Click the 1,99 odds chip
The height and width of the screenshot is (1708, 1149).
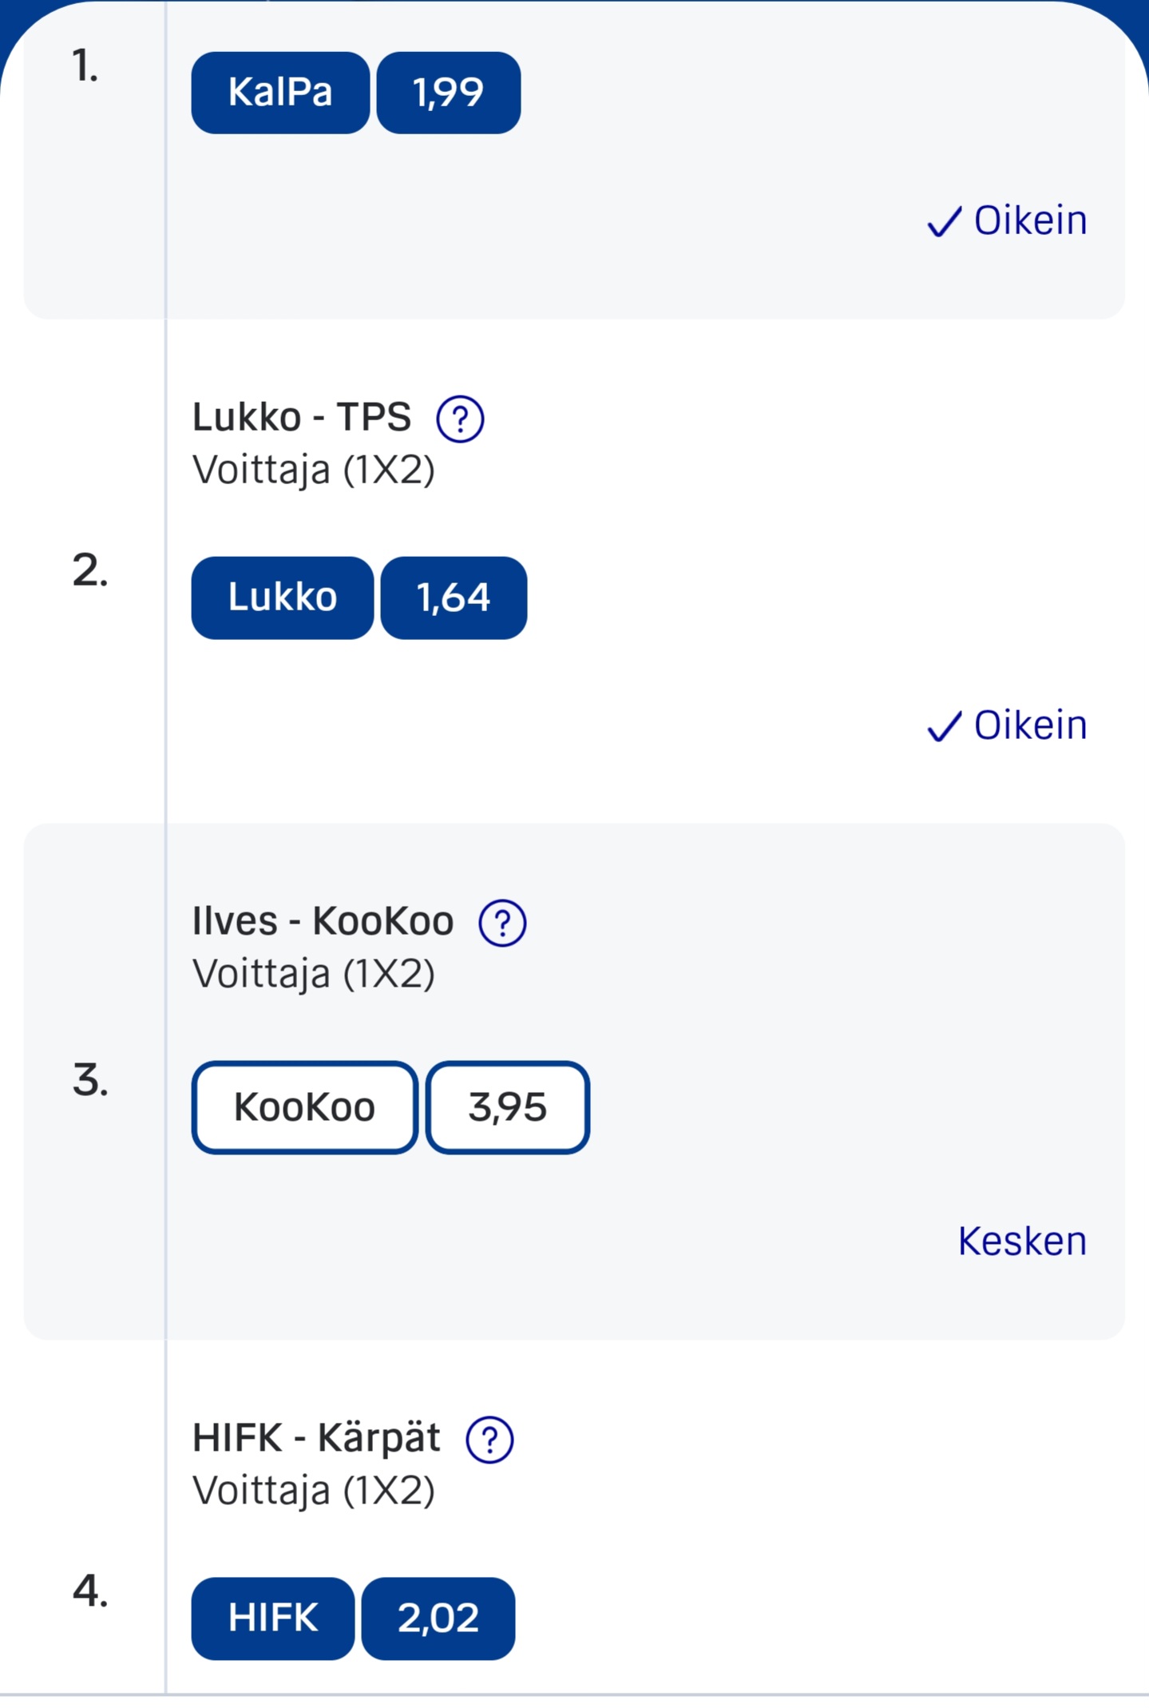click(448, 93)
